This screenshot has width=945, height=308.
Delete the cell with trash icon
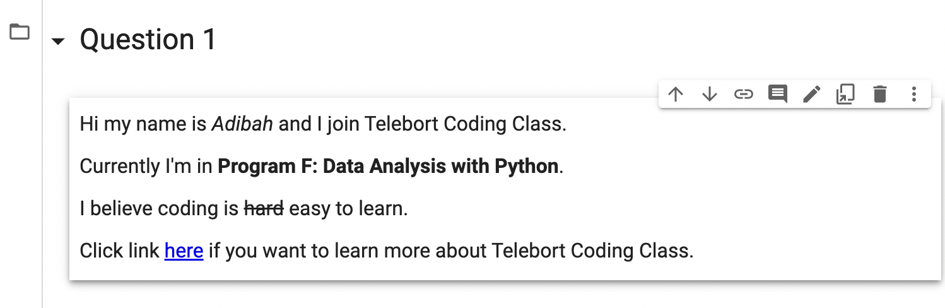point(879,95)
